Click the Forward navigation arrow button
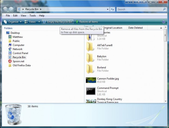 pos(11,9)
